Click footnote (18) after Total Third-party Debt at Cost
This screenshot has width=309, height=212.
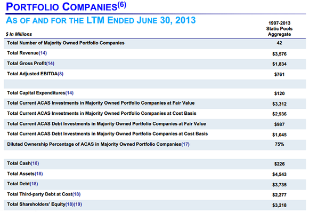77,194
